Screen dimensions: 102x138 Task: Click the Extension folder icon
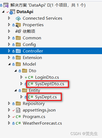point(18,58)
